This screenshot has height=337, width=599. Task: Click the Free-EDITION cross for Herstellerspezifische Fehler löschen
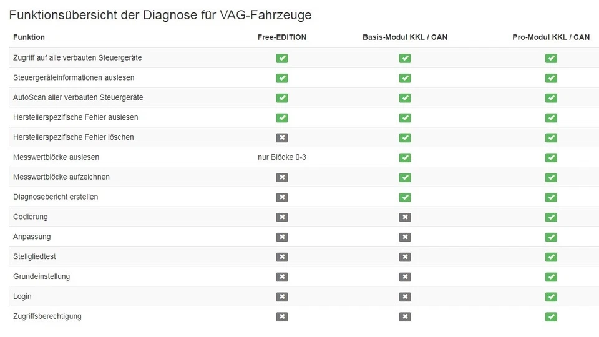coord(282,137)
